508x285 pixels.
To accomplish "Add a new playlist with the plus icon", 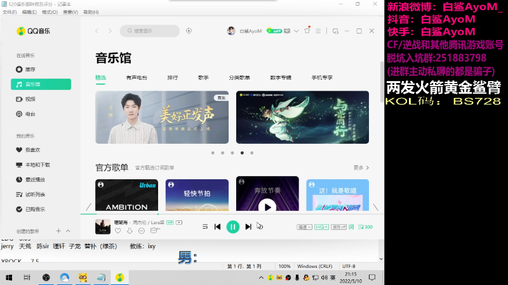I will coord(58,231).
